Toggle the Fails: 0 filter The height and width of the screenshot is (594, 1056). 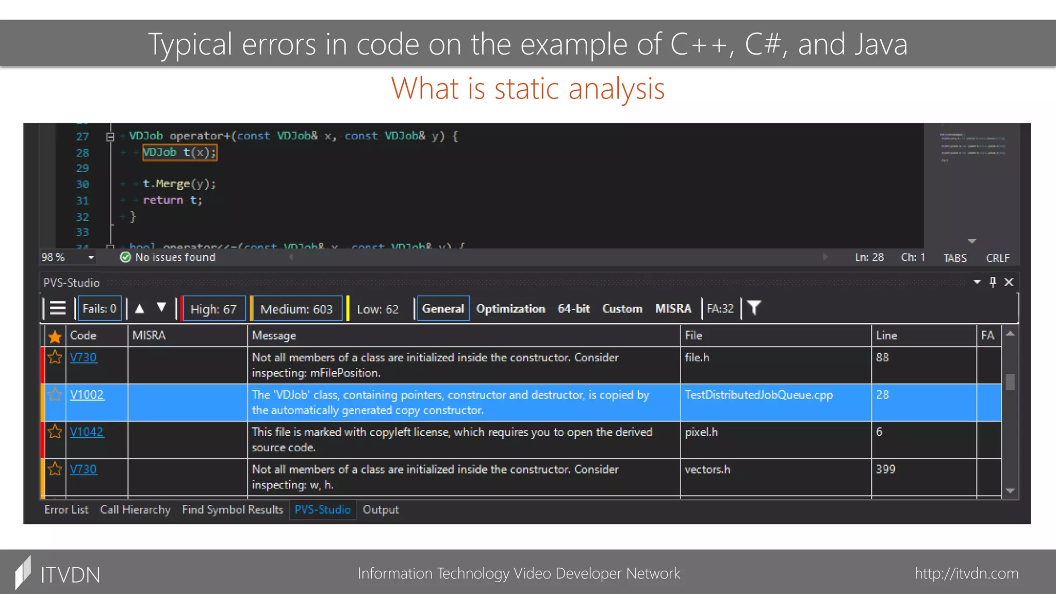(100, 308)
